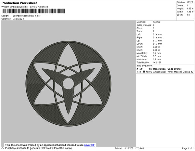Select the Max Stitch value '6.7 mm'

[x=157, y=53]
